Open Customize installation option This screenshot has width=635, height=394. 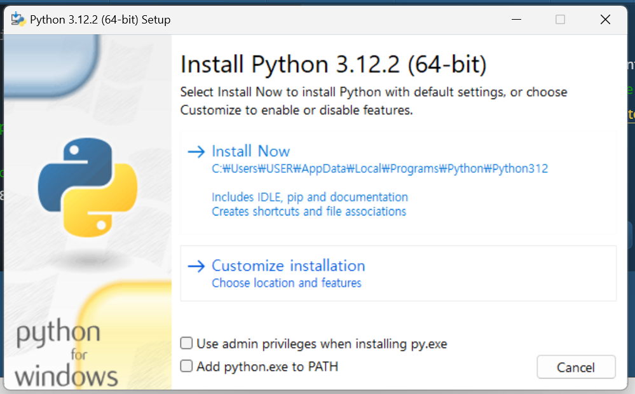398,273
